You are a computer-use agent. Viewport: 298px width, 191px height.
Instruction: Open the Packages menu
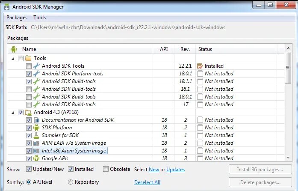(17, 18)
